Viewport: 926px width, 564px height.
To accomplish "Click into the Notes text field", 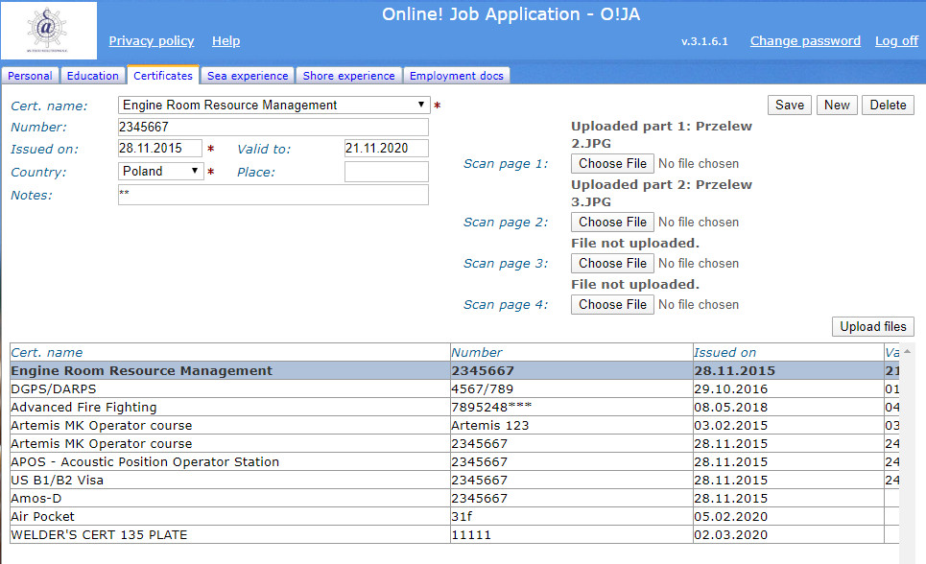I will click(x=273, y=195).
